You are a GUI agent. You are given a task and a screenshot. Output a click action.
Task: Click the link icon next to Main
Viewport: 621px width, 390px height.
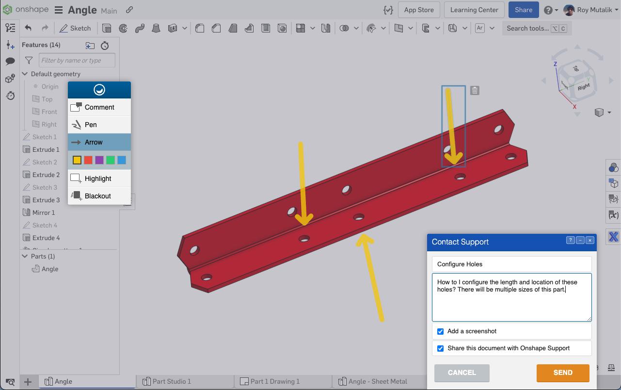point(129,10)
